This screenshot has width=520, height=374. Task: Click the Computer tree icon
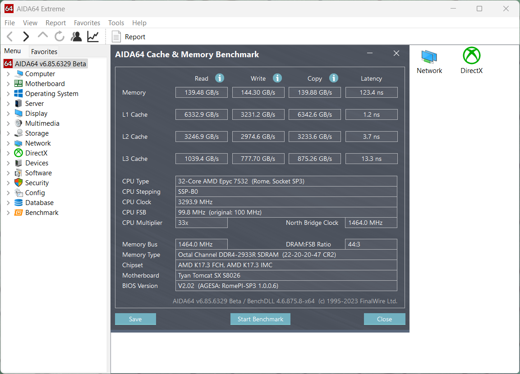coord(19,74)
